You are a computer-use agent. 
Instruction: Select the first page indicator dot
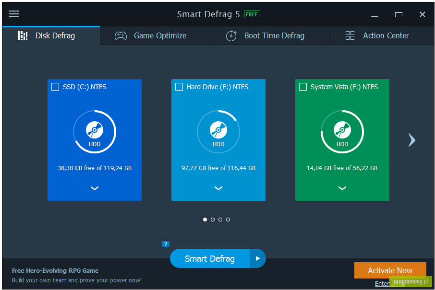tap(205, 220)
